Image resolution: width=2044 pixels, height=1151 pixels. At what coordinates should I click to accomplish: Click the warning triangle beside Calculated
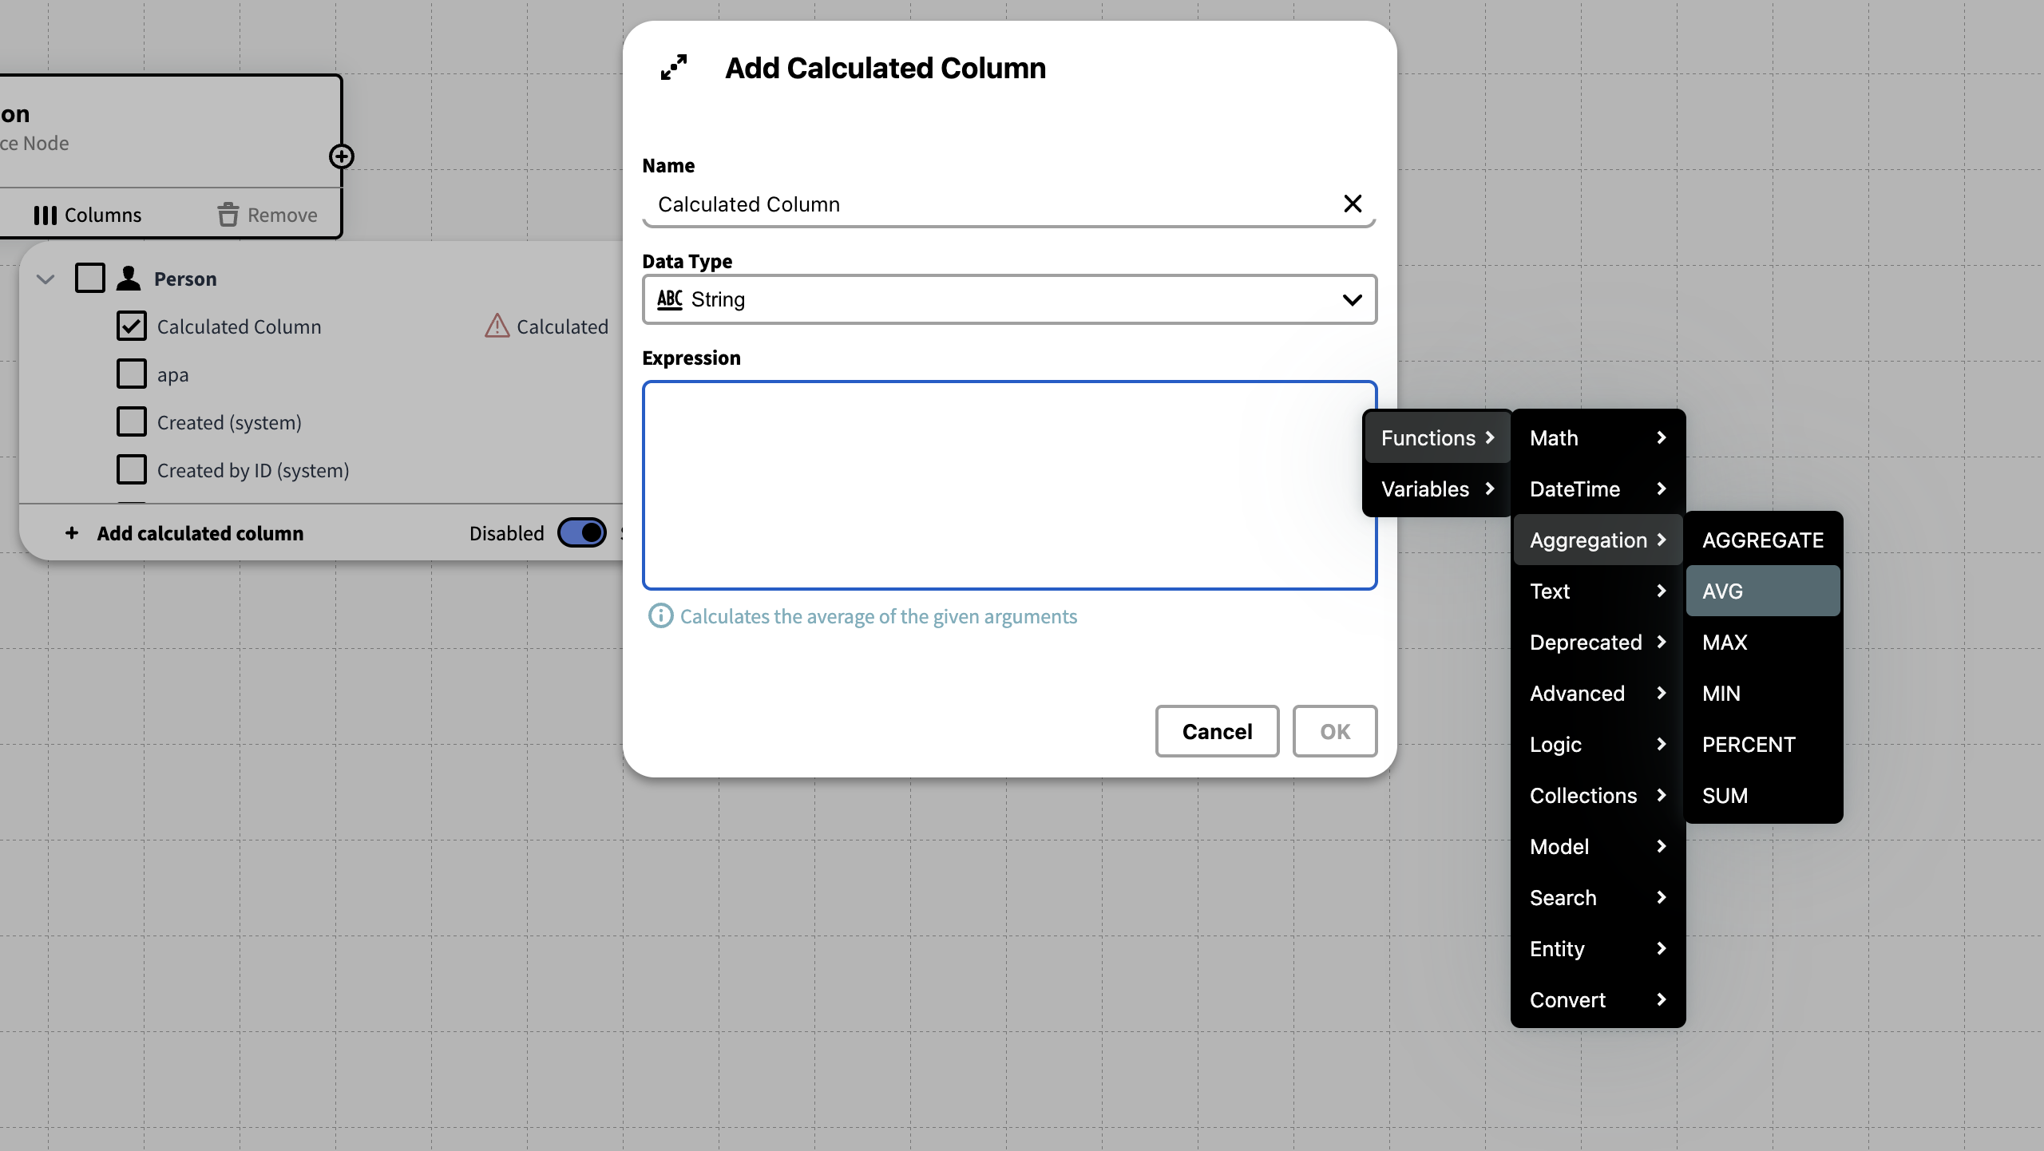[497, 326]
